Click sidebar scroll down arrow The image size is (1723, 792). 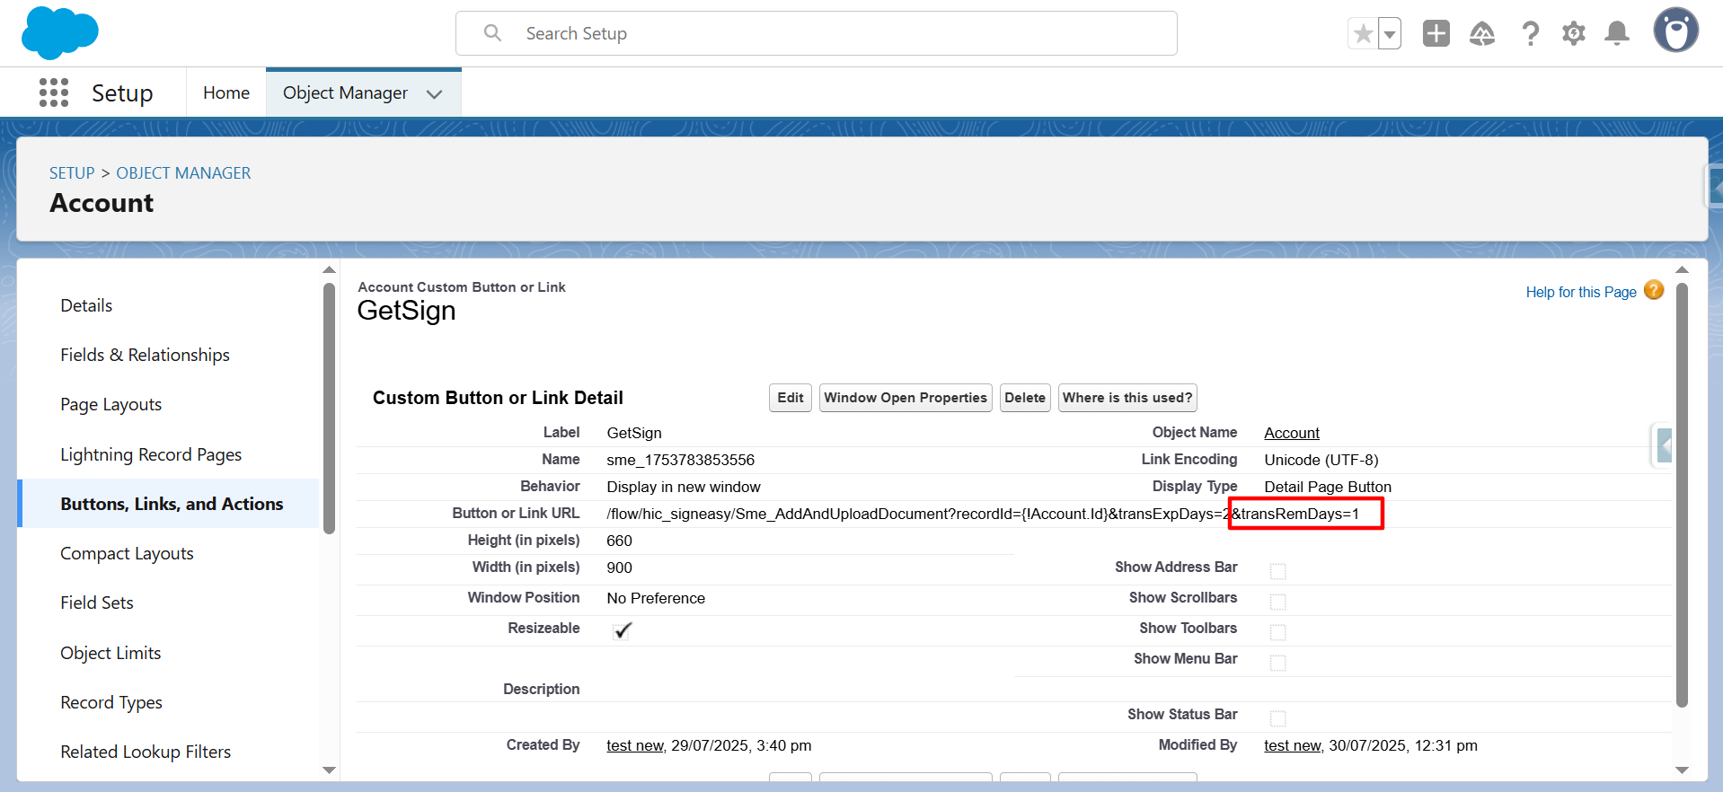tap(329, 770)
